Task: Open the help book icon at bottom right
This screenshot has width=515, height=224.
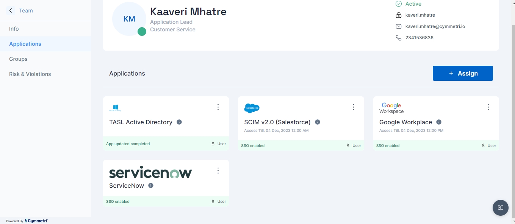Action: pyautogui.click(x=500, y=208)
